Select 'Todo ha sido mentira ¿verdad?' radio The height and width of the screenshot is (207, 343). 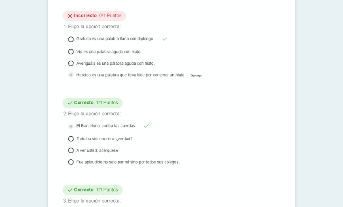point(71,139)
